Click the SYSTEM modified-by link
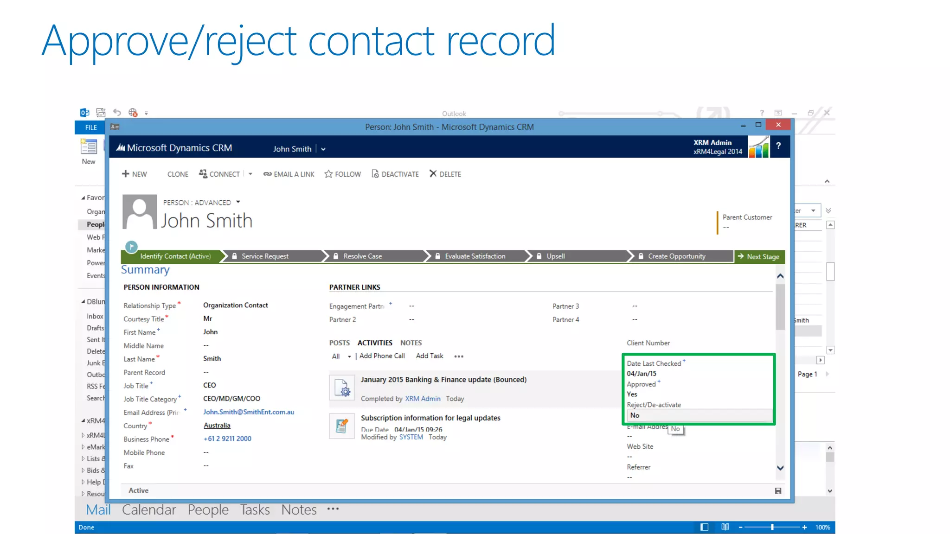950x534 pixels. (x=411, y=437)
